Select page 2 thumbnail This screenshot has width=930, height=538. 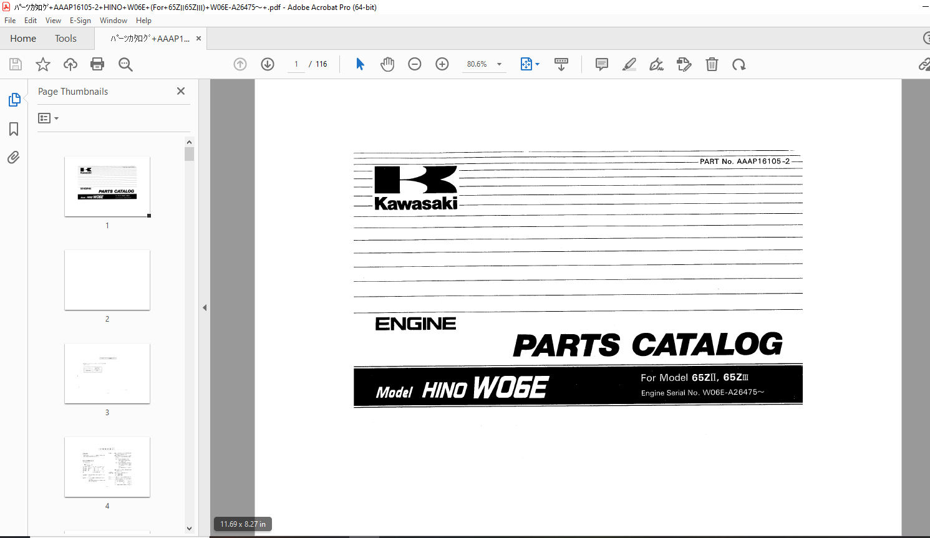pyautogui.click(x=107, y=280)
